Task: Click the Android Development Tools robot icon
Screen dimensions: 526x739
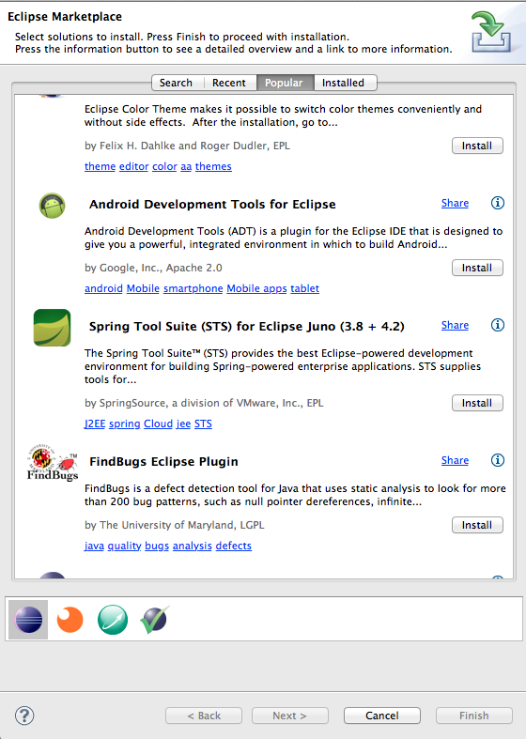Action: tap(52, 206)
